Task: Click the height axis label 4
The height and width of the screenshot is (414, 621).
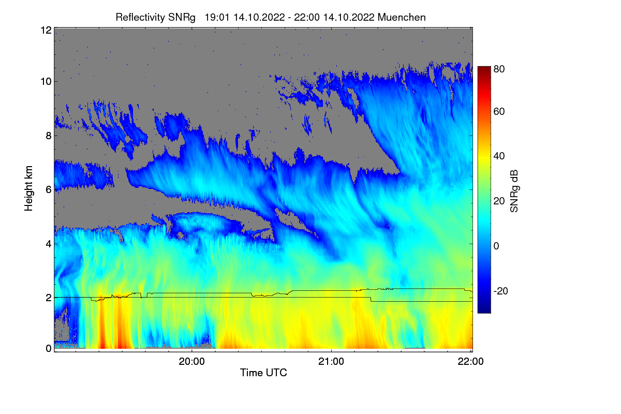Action: click(48, 243)
